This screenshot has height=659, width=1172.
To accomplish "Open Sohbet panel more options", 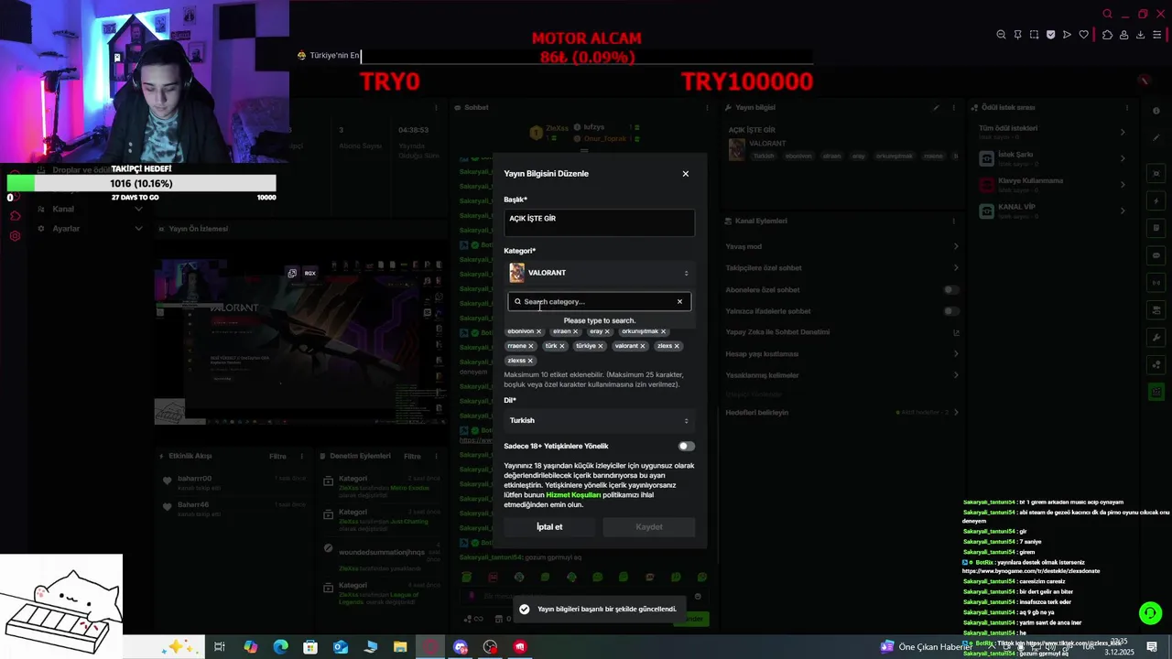I will point(707,108).
